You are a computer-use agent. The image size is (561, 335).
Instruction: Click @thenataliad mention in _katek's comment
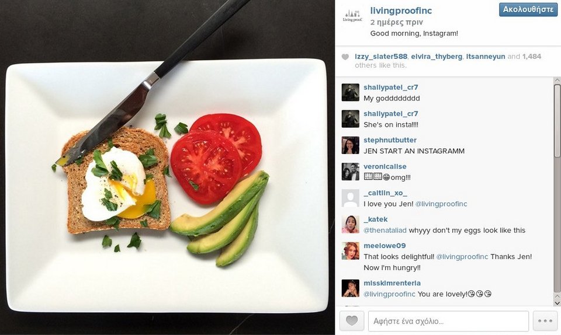point(385,231)
